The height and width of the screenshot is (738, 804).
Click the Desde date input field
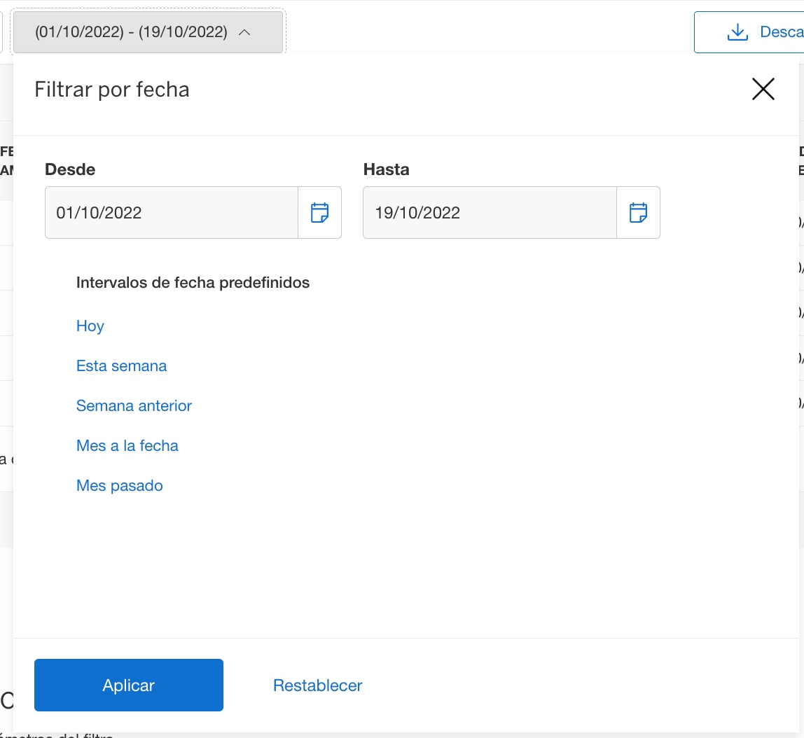coord(172,212)
